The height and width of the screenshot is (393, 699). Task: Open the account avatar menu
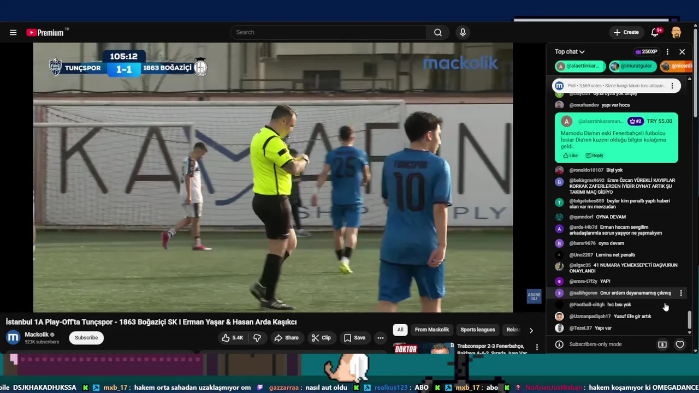[676, 32]
